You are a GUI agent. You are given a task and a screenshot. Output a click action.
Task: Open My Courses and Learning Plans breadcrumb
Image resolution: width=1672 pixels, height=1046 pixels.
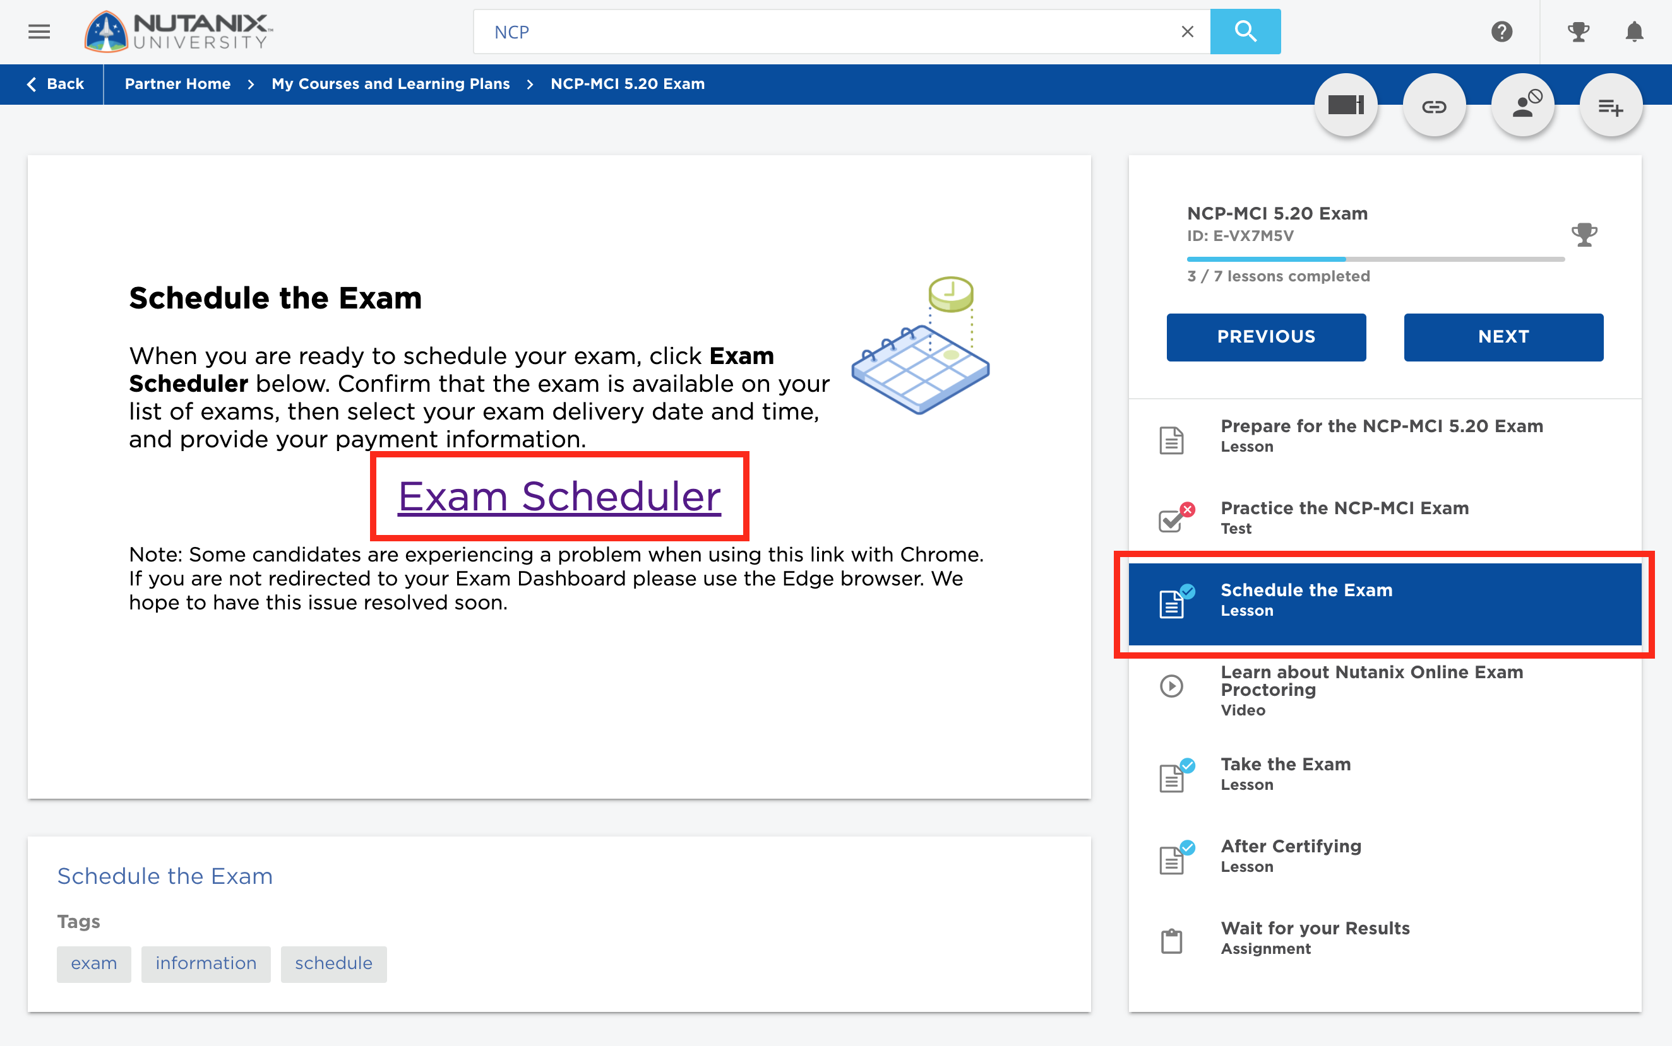coord(390,84)
